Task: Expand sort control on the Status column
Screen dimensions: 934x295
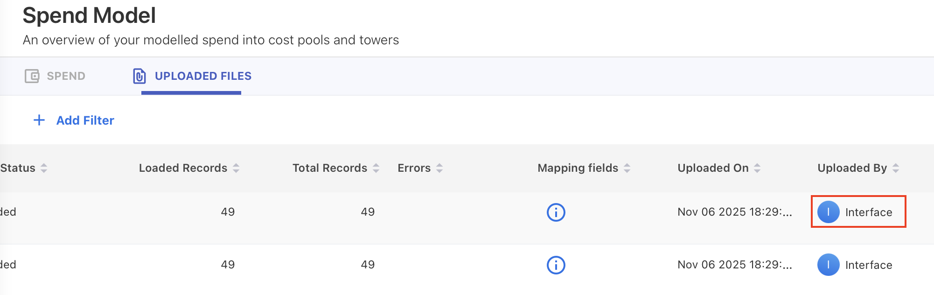Action: (43, 168)
